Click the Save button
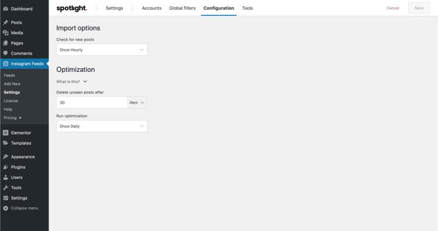Screen dimensions: 438x231 click(x=419, y=8)
